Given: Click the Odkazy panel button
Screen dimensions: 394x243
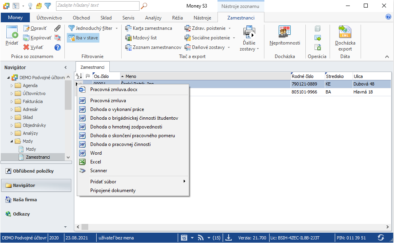Looking at the screenshot, I should point(36,214).
